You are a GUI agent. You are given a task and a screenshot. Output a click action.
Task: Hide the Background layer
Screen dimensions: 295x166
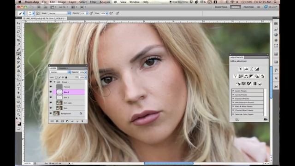click(x=51, y=113)
